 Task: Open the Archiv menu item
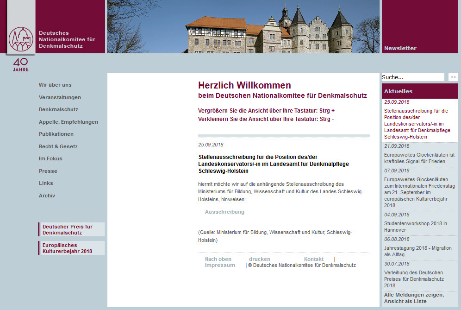pyautogui.click(x=47, y=196)
